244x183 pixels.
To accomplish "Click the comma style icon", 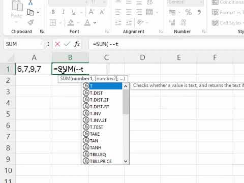I will pos(199,12).
